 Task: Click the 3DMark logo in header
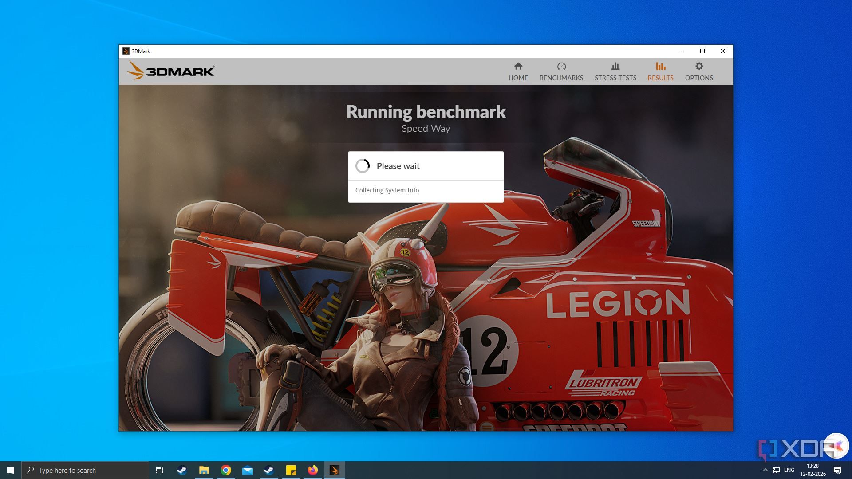170,71
